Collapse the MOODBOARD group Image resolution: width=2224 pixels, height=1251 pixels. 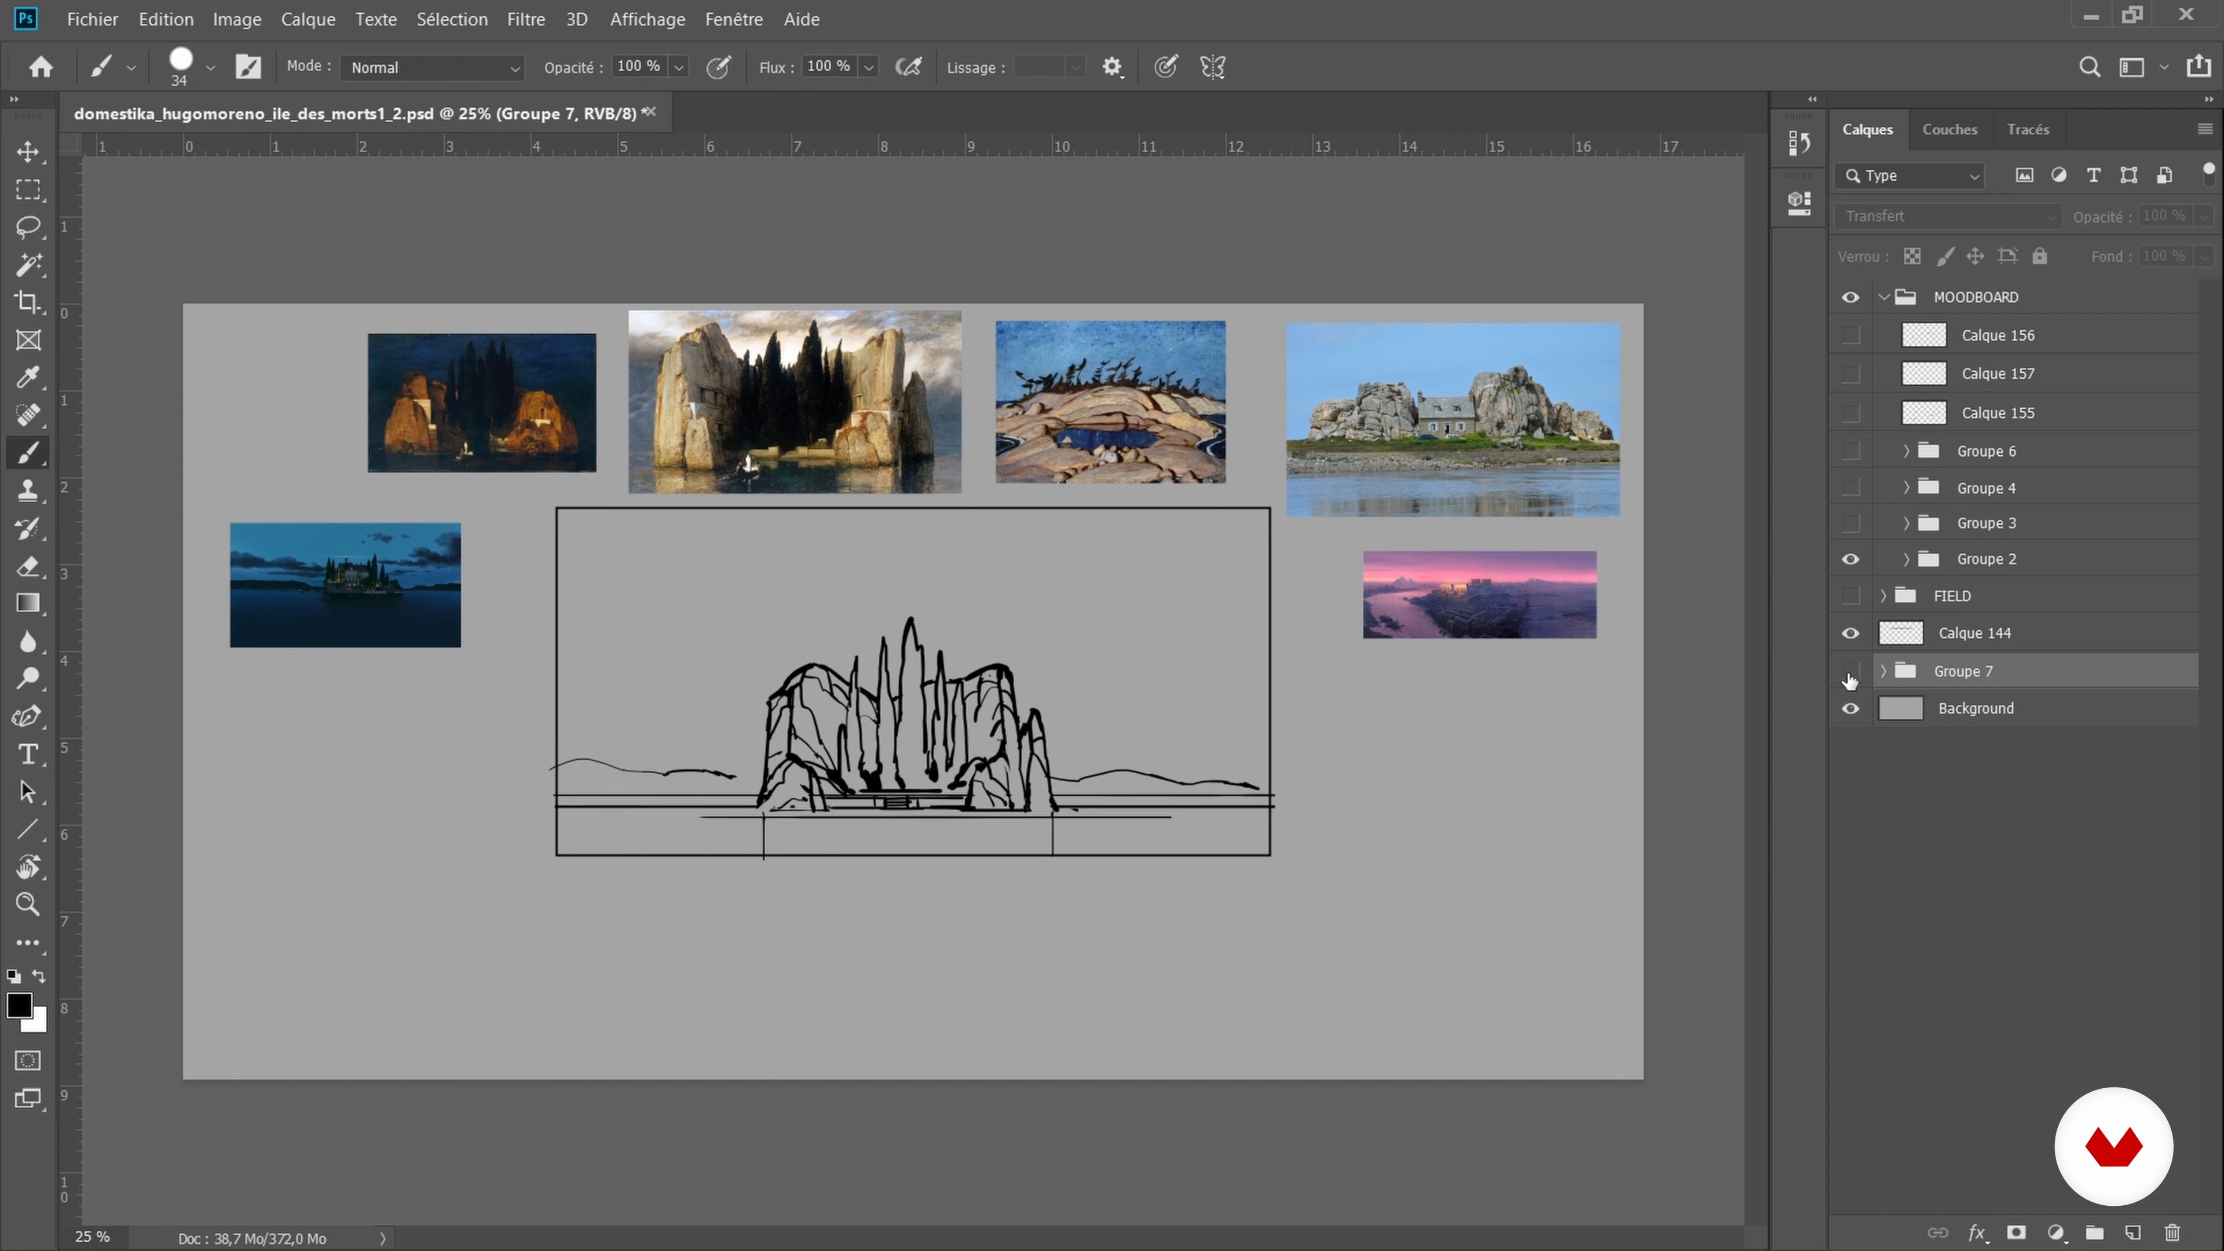tap(1884, 297)
